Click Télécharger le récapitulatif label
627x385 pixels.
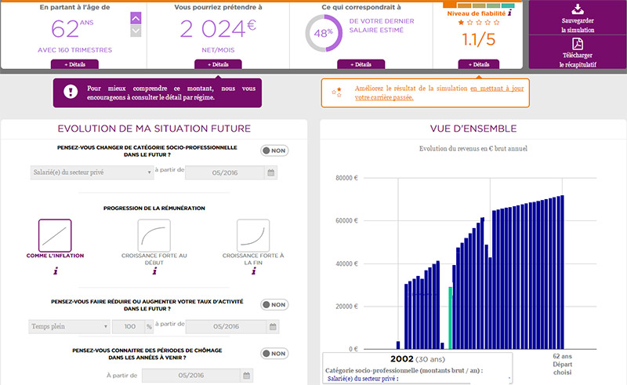click(578, 60)
